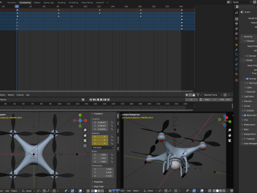The width and height of the screenshot is (257, 193).
Task: Click the camera view icon in camera viewport
Action: [230, 140]
